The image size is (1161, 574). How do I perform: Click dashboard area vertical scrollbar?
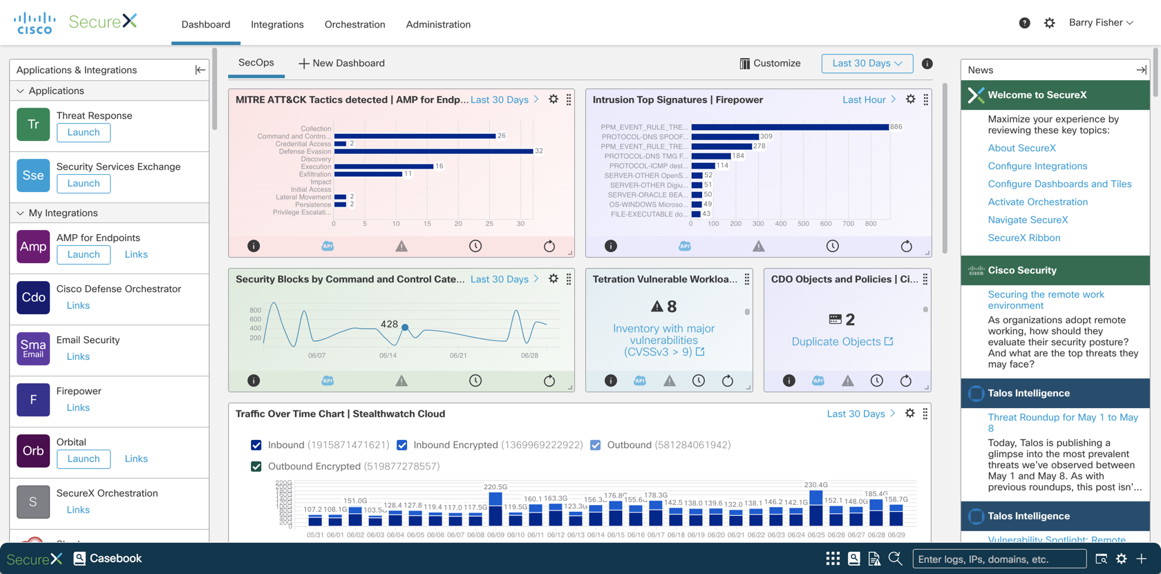[x=944, y=169]
